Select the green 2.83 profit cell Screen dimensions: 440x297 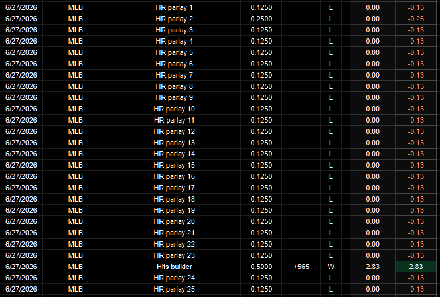[x=415, y=267]
